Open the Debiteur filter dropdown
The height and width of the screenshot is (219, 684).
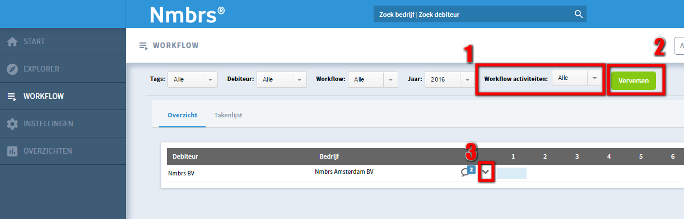[282, 79]
